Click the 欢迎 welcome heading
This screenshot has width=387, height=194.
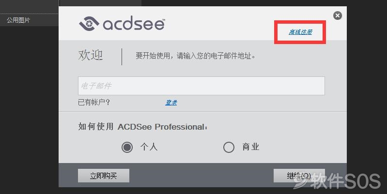[91, 55]
